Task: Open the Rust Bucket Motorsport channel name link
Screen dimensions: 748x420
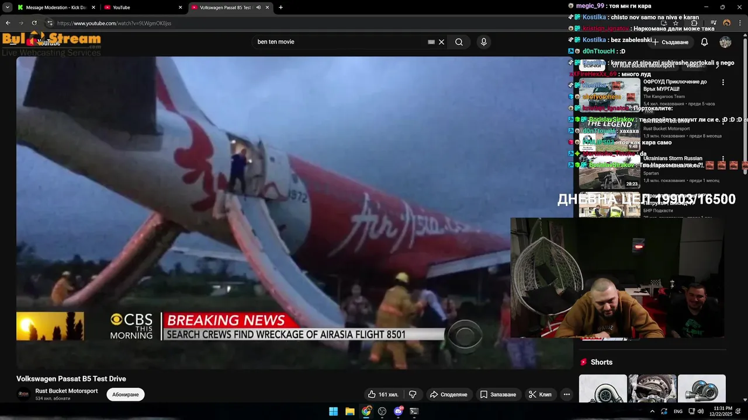Action: pos(67,391)
